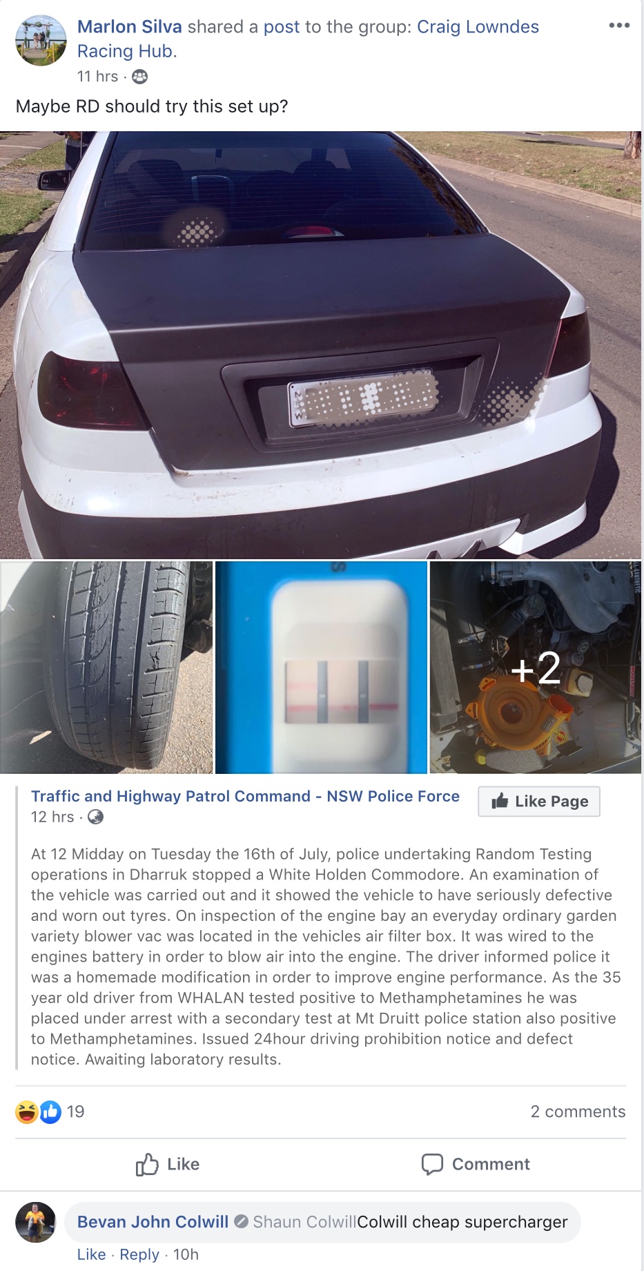Open the three-dot post options menu
Viewport: 644px width, 1271px height.
coord(618,26)
